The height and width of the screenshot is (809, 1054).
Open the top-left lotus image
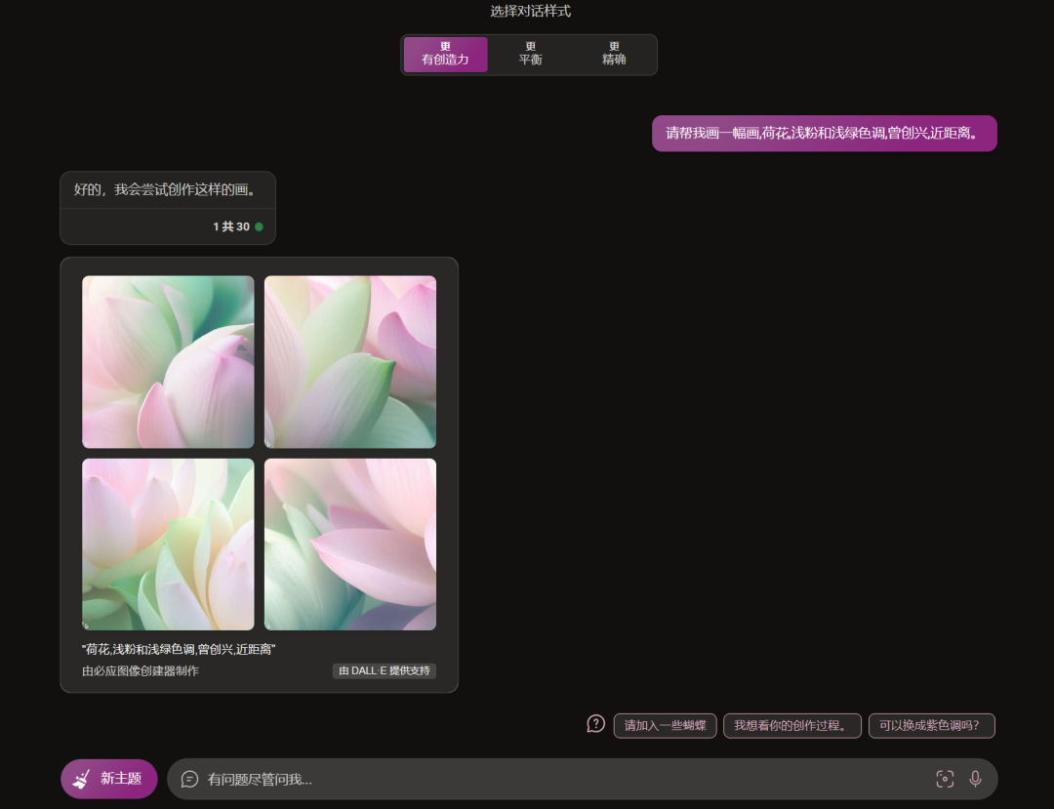[x=168, y=362]
